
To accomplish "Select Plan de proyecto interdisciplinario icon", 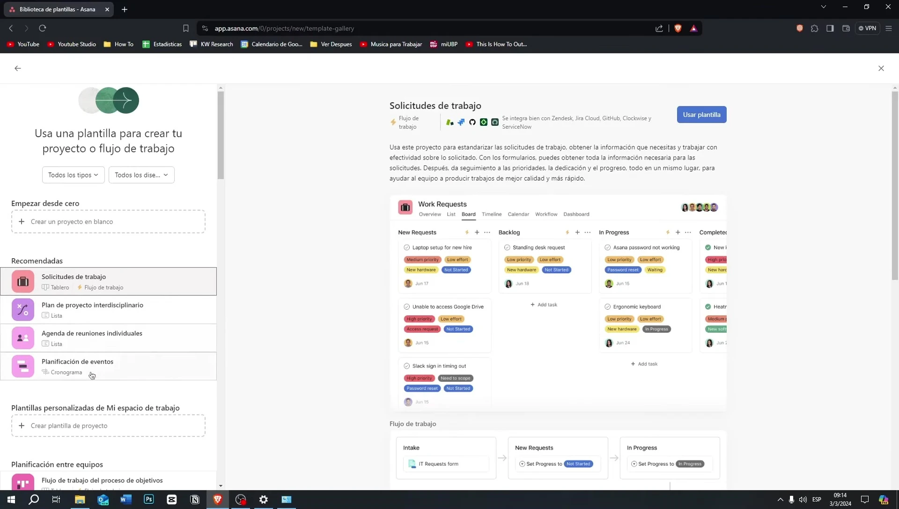I will click(23, 310).
